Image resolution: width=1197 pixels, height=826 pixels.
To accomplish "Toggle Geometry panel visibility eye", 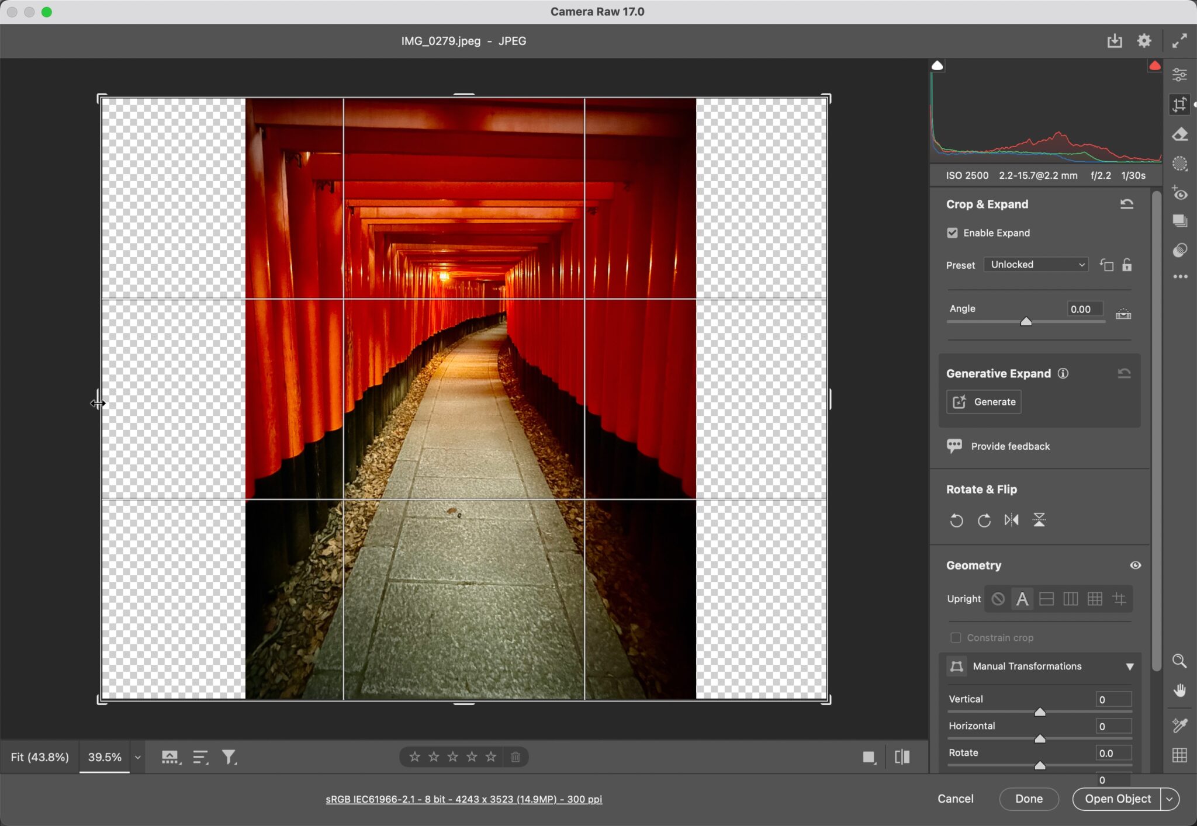I will pyautogui.click(x=1136, y=565).
